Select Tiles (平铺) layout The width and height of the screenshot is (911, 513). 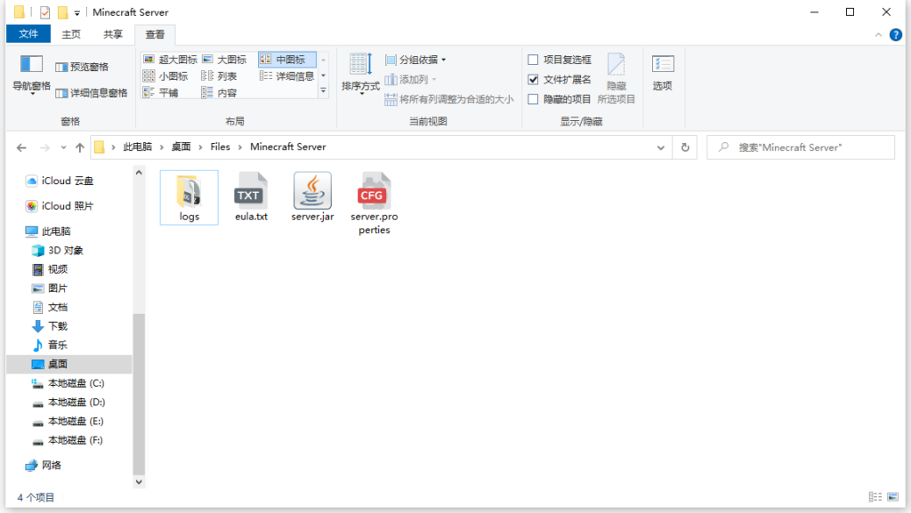tap(160, 92)
